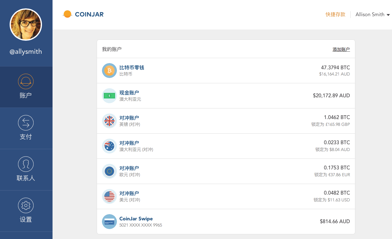Select the 支付 menu label
The width and height of the screenshot is (392, 239).
click(26, 137)
